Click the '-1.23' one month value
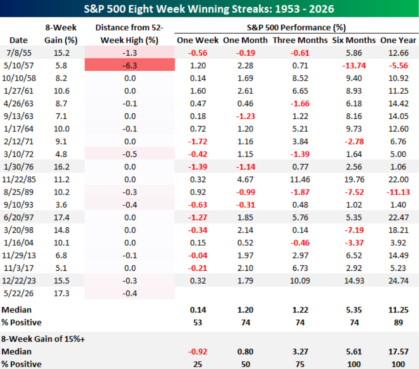This screenshot has height=369, width=419. [245, 116]
